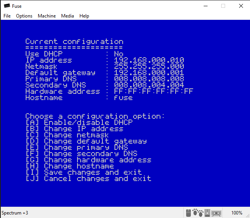Click the Spectrum +3 status label
Image resolution: width=250 pixels, height=218 pixels.
click(x=15, y=213)
